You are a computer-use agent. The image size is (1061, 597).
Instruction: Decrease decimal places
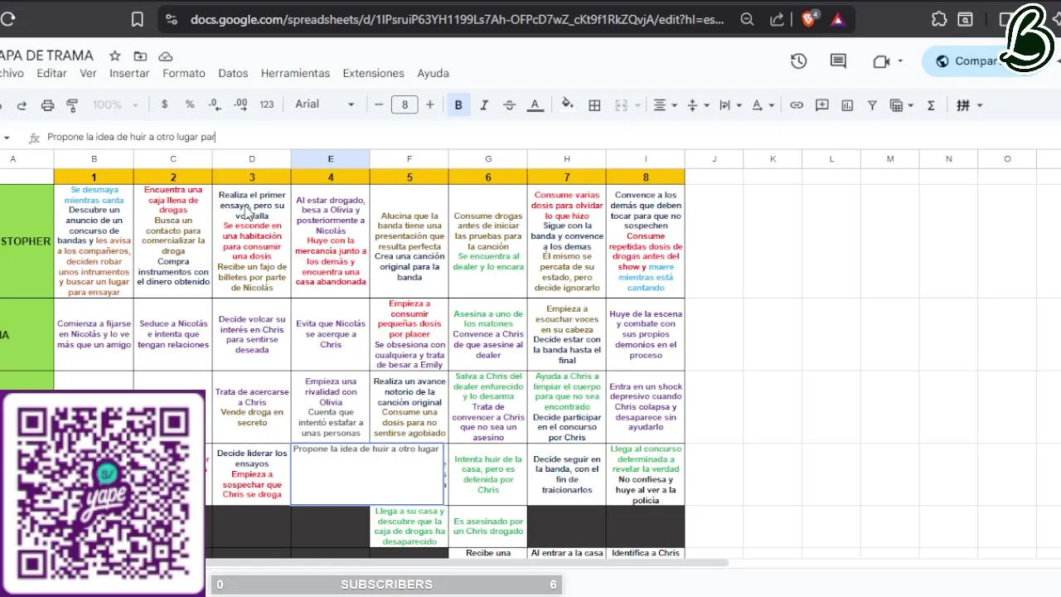pos(215,105)
